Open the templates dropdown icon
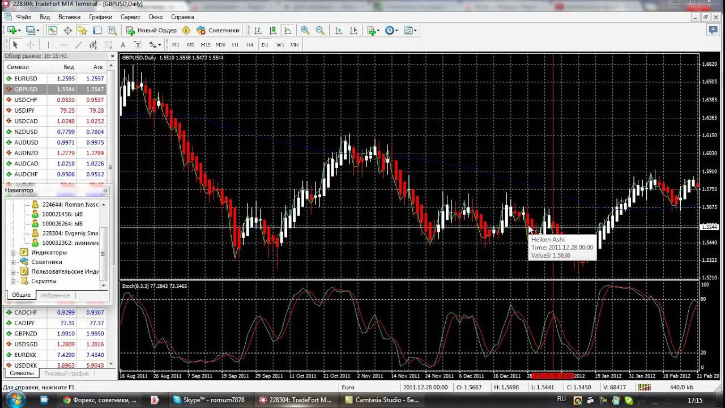 [410, 30]
